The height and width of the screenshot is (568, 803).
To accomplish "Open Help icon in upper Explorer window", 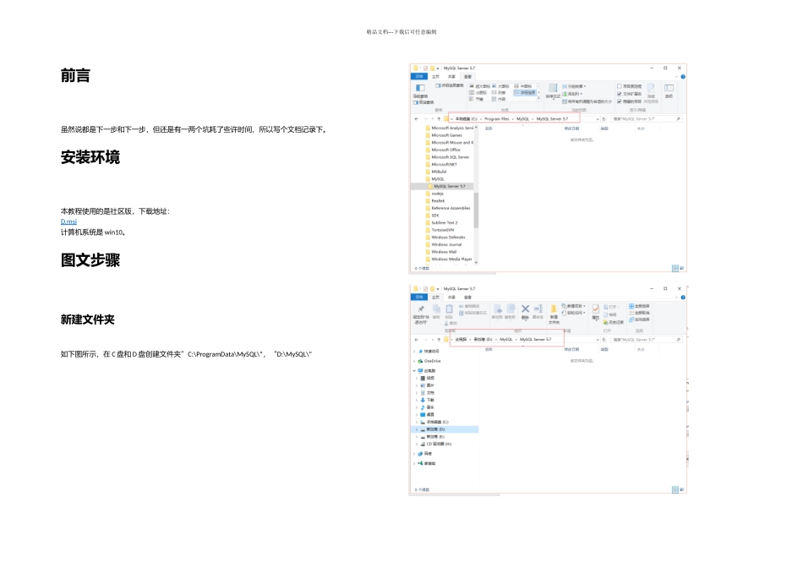I will click(683, 77).
